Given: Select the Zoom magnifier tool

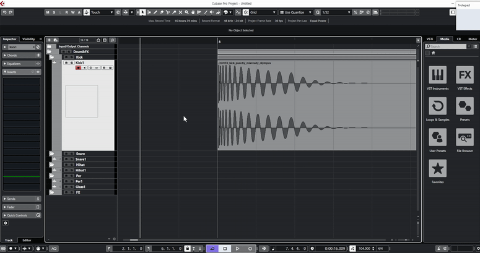Looking at the screenshot, I should pyautogui.click(x=186, y=12).
